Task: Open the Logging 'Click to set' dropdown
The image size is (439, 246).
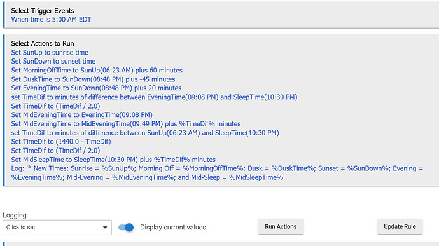Action: coord(57,228)
